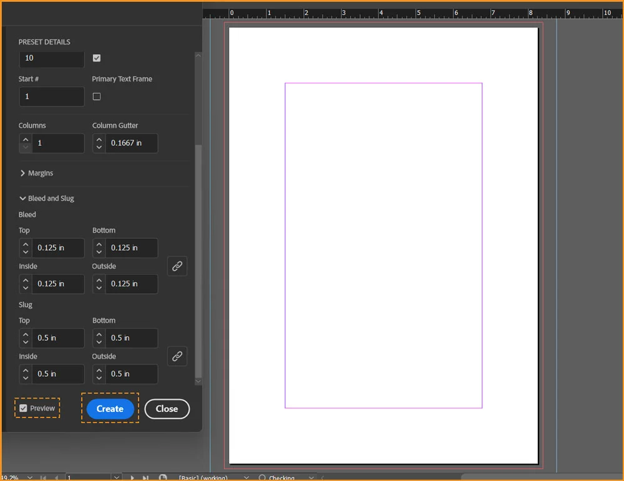Uncheck the Facing Pages checkbox
Image resolution: width=624 pixels, height=481 pixels.
pos(97,57)
